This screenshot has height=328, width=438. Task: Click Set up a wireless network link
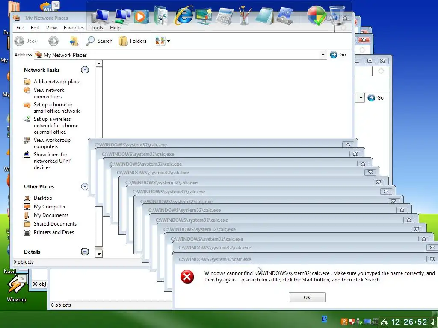click(56, 126)
